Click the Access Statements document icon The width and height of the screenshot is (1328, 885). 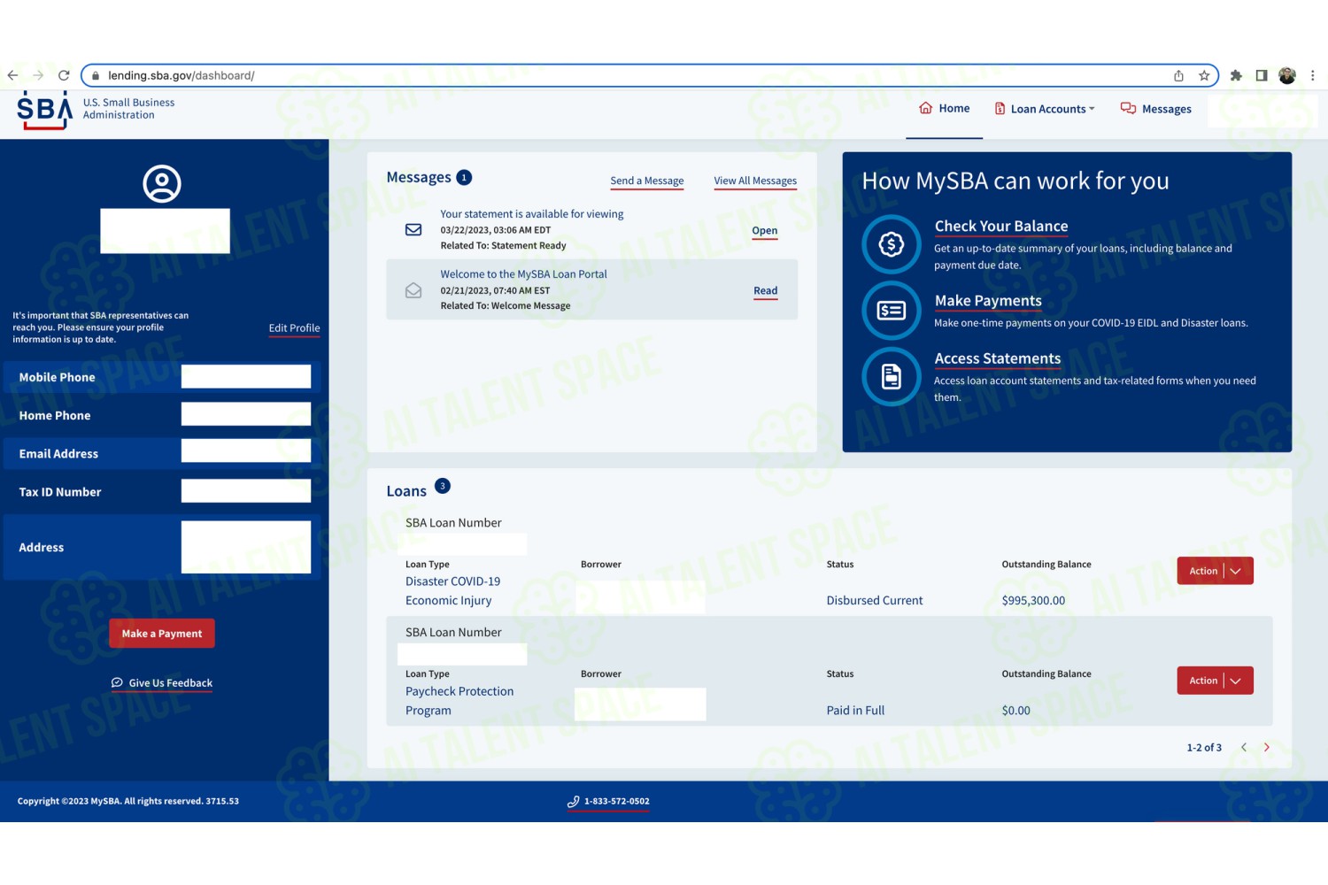892,376
